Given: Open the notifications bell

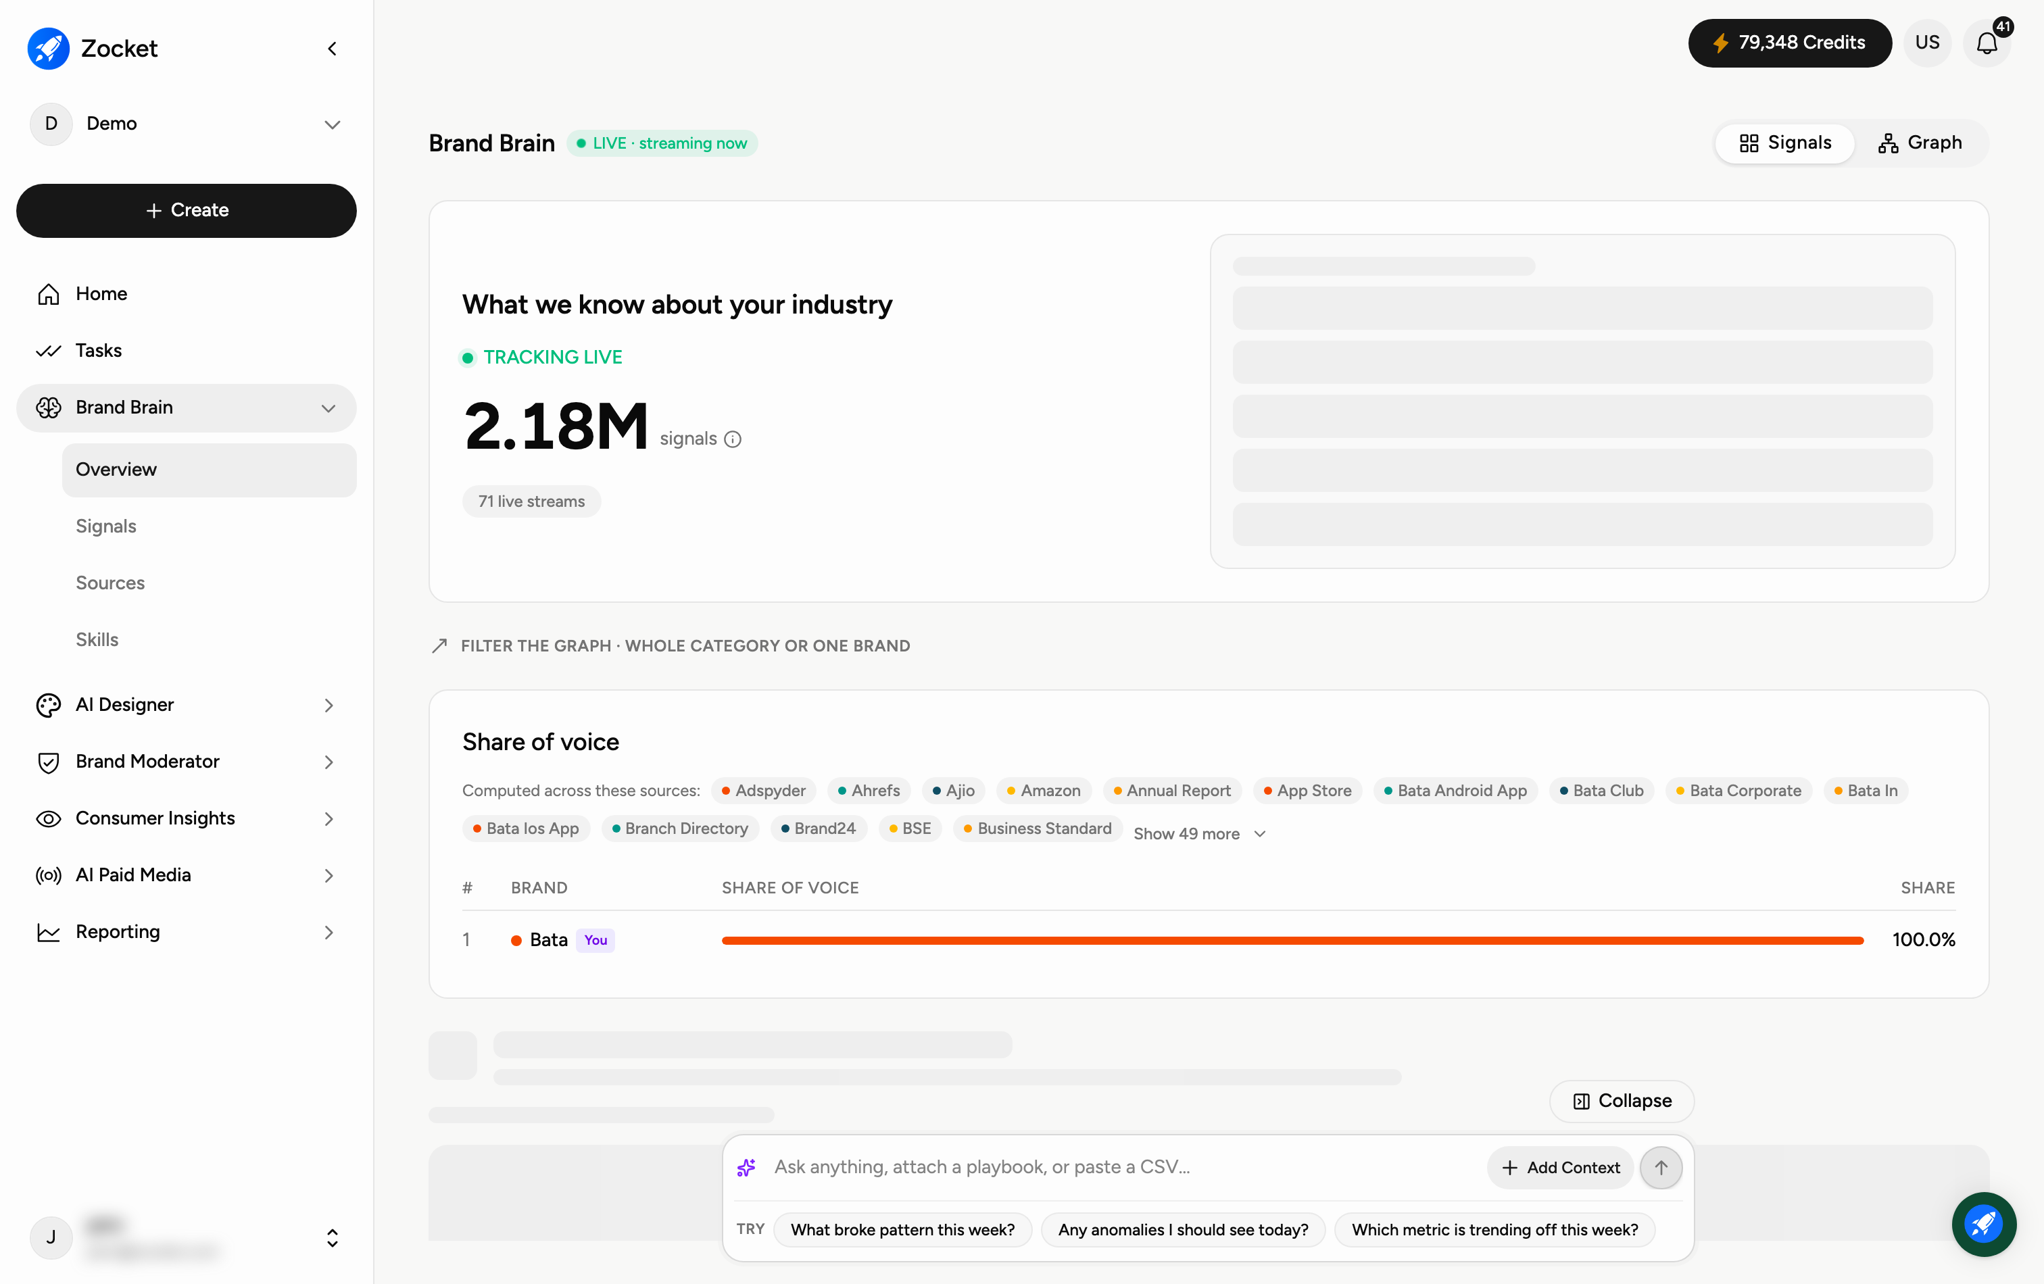Looking at the screenshot, I should click(1987, 43).
